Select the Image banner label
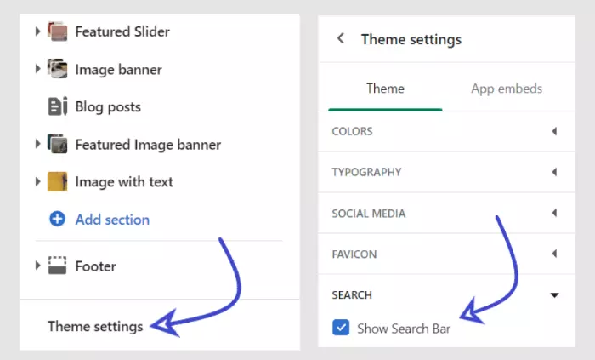The image size is (595, 360). coord(118,70)
